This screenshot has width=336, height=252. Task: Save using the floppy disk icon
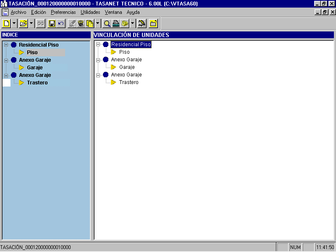pos(52,24)
